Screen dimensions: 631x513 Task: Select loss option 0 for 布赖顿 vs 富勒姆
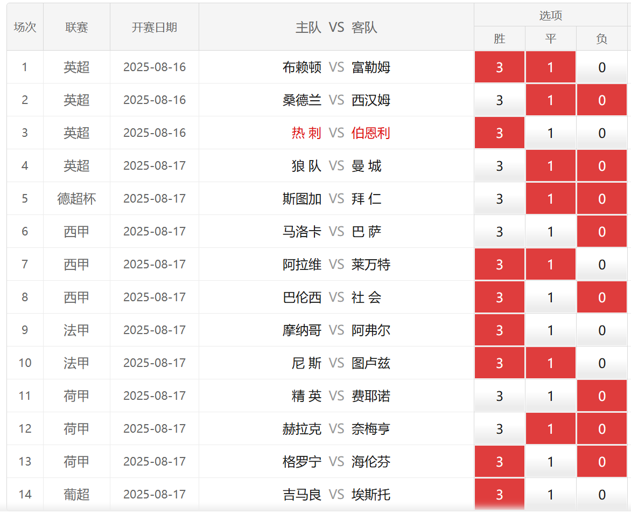[601, 67]
